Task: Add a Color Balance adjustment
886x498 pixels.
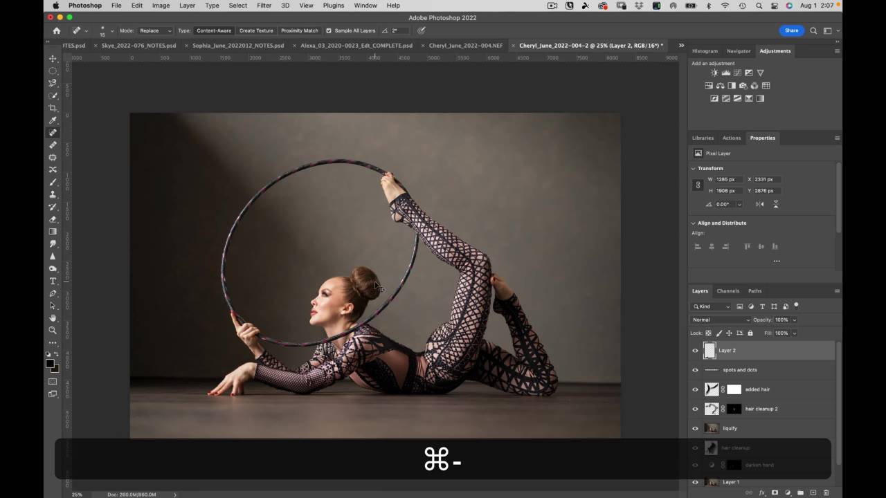Action: pos(720,86)
